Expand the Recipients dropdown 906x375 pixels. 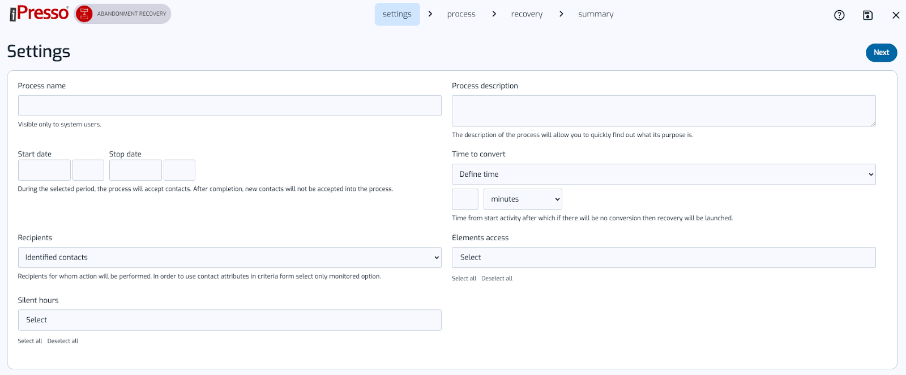229,258
